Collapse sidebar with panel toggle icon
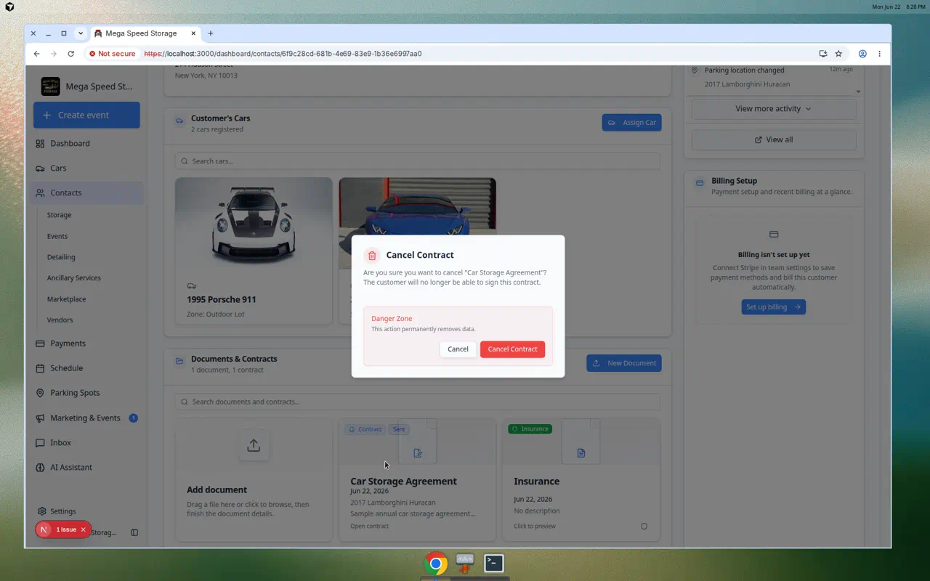This screenshot has height=581, width=930. click(x=134, y=532)
